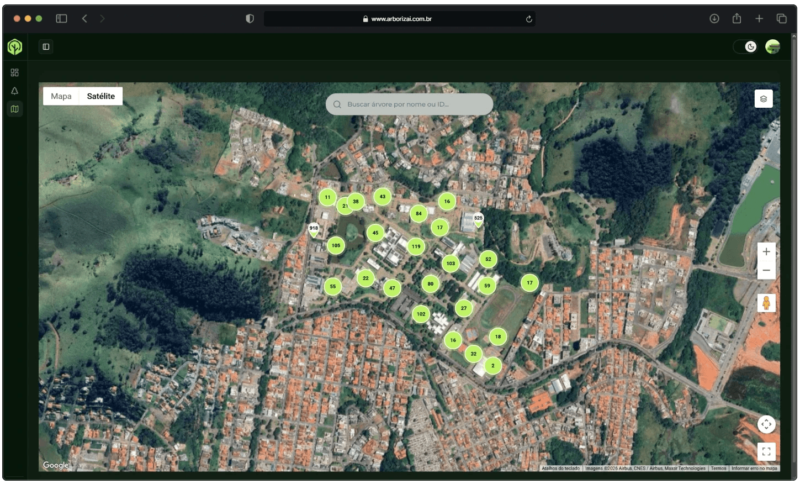Expand cluster marker 27
This screenshot has width=800, height=484.
tap(464, 308)
